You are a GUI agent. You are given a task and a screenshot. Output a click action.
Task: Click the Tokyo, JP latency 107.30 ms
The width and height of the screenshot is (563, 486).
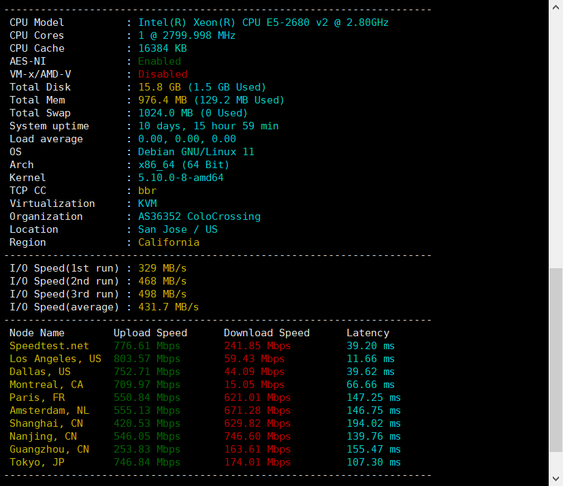click(373, 462)
